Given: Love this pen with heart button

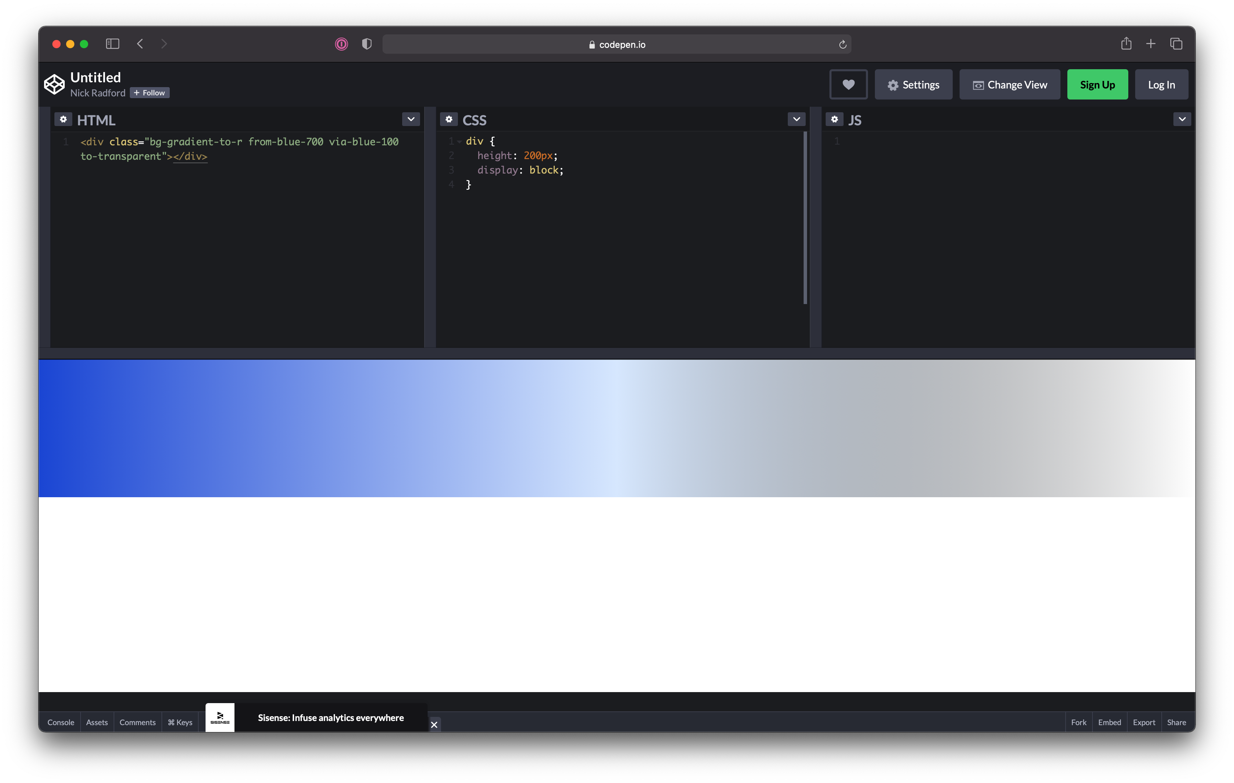Looking at the screenshot, I should point(848,85).
